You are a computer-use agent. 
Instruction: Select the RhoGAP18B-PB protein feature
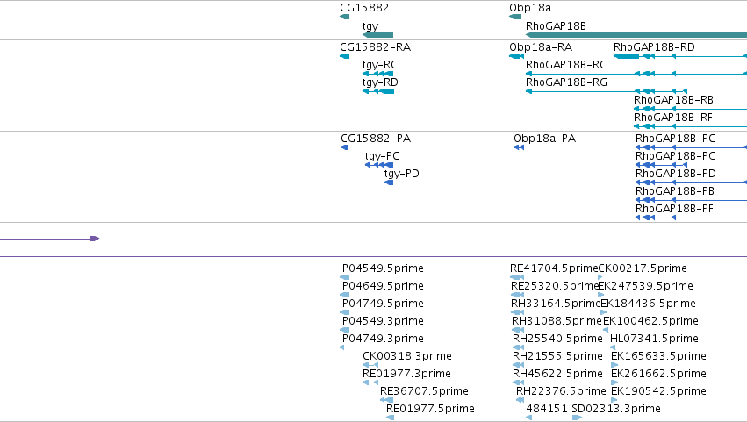[x=692, y=201]
